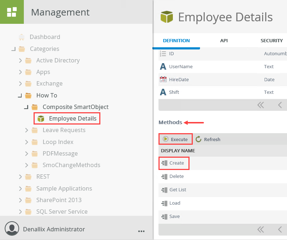Click the HireDate calendar icon

pyautogui.click(x=163, y=79)
